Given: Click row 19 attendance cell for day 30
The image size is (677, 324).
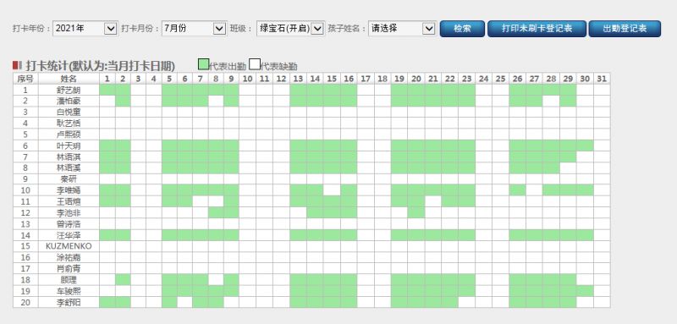Looking at the screenshot, I should 585,291.
